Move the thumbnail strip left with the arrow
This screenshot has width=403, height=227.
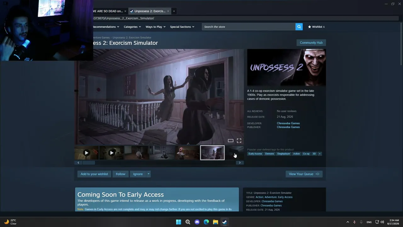78,163
